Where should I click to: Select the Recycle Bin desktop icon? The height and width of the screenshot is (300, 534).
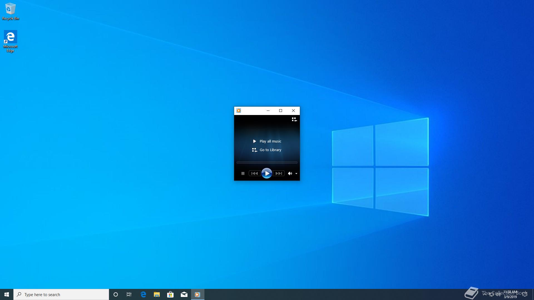[x=11, y=11]
